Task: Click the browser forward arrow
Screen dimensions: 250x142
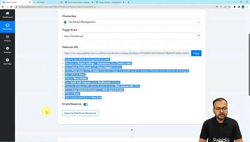Action: (7, 7)
